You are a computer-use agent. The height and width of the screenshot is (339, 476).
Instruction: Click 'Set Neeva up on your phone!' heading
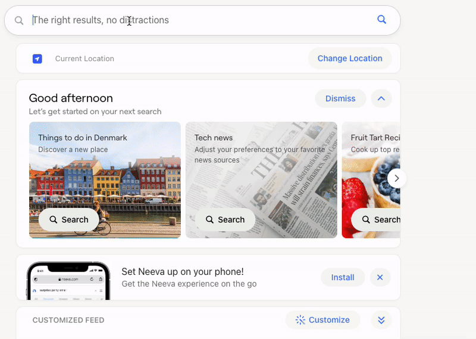coord(183,271)
